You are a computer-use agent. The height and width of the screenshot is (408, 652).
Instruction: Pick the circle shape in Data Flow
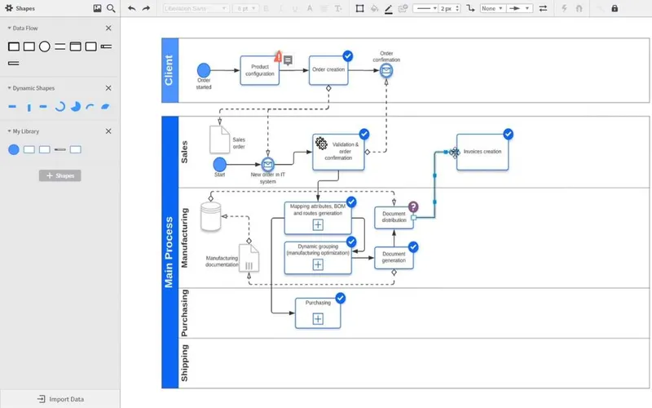point(45,47)
